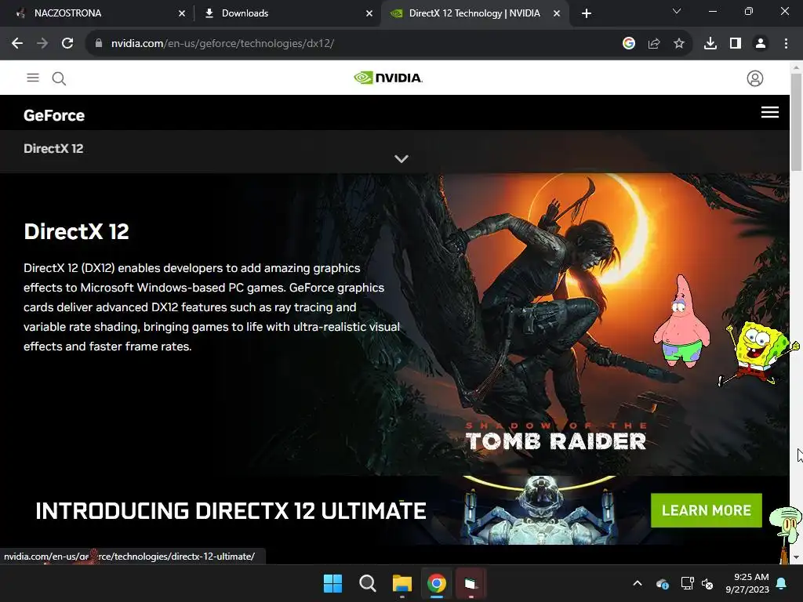Click the Chrome taskbar icon
The height and width of the screenshot is (602, 803).
pyautogui.click(x=437, y=583)
